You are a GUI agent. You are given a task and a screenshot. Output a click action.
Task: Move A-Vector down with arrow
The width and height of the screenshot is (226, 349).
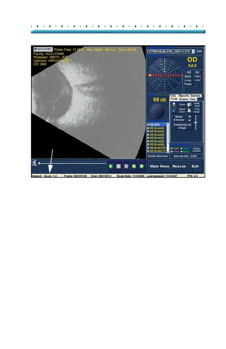click(189, 121)
